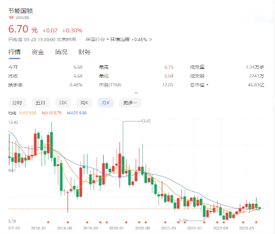Image resolution: width=275 pixels, height=234 pixels.
Task: Select the 行情 tab
Action: pyautogui.click(x=15, y=52)
